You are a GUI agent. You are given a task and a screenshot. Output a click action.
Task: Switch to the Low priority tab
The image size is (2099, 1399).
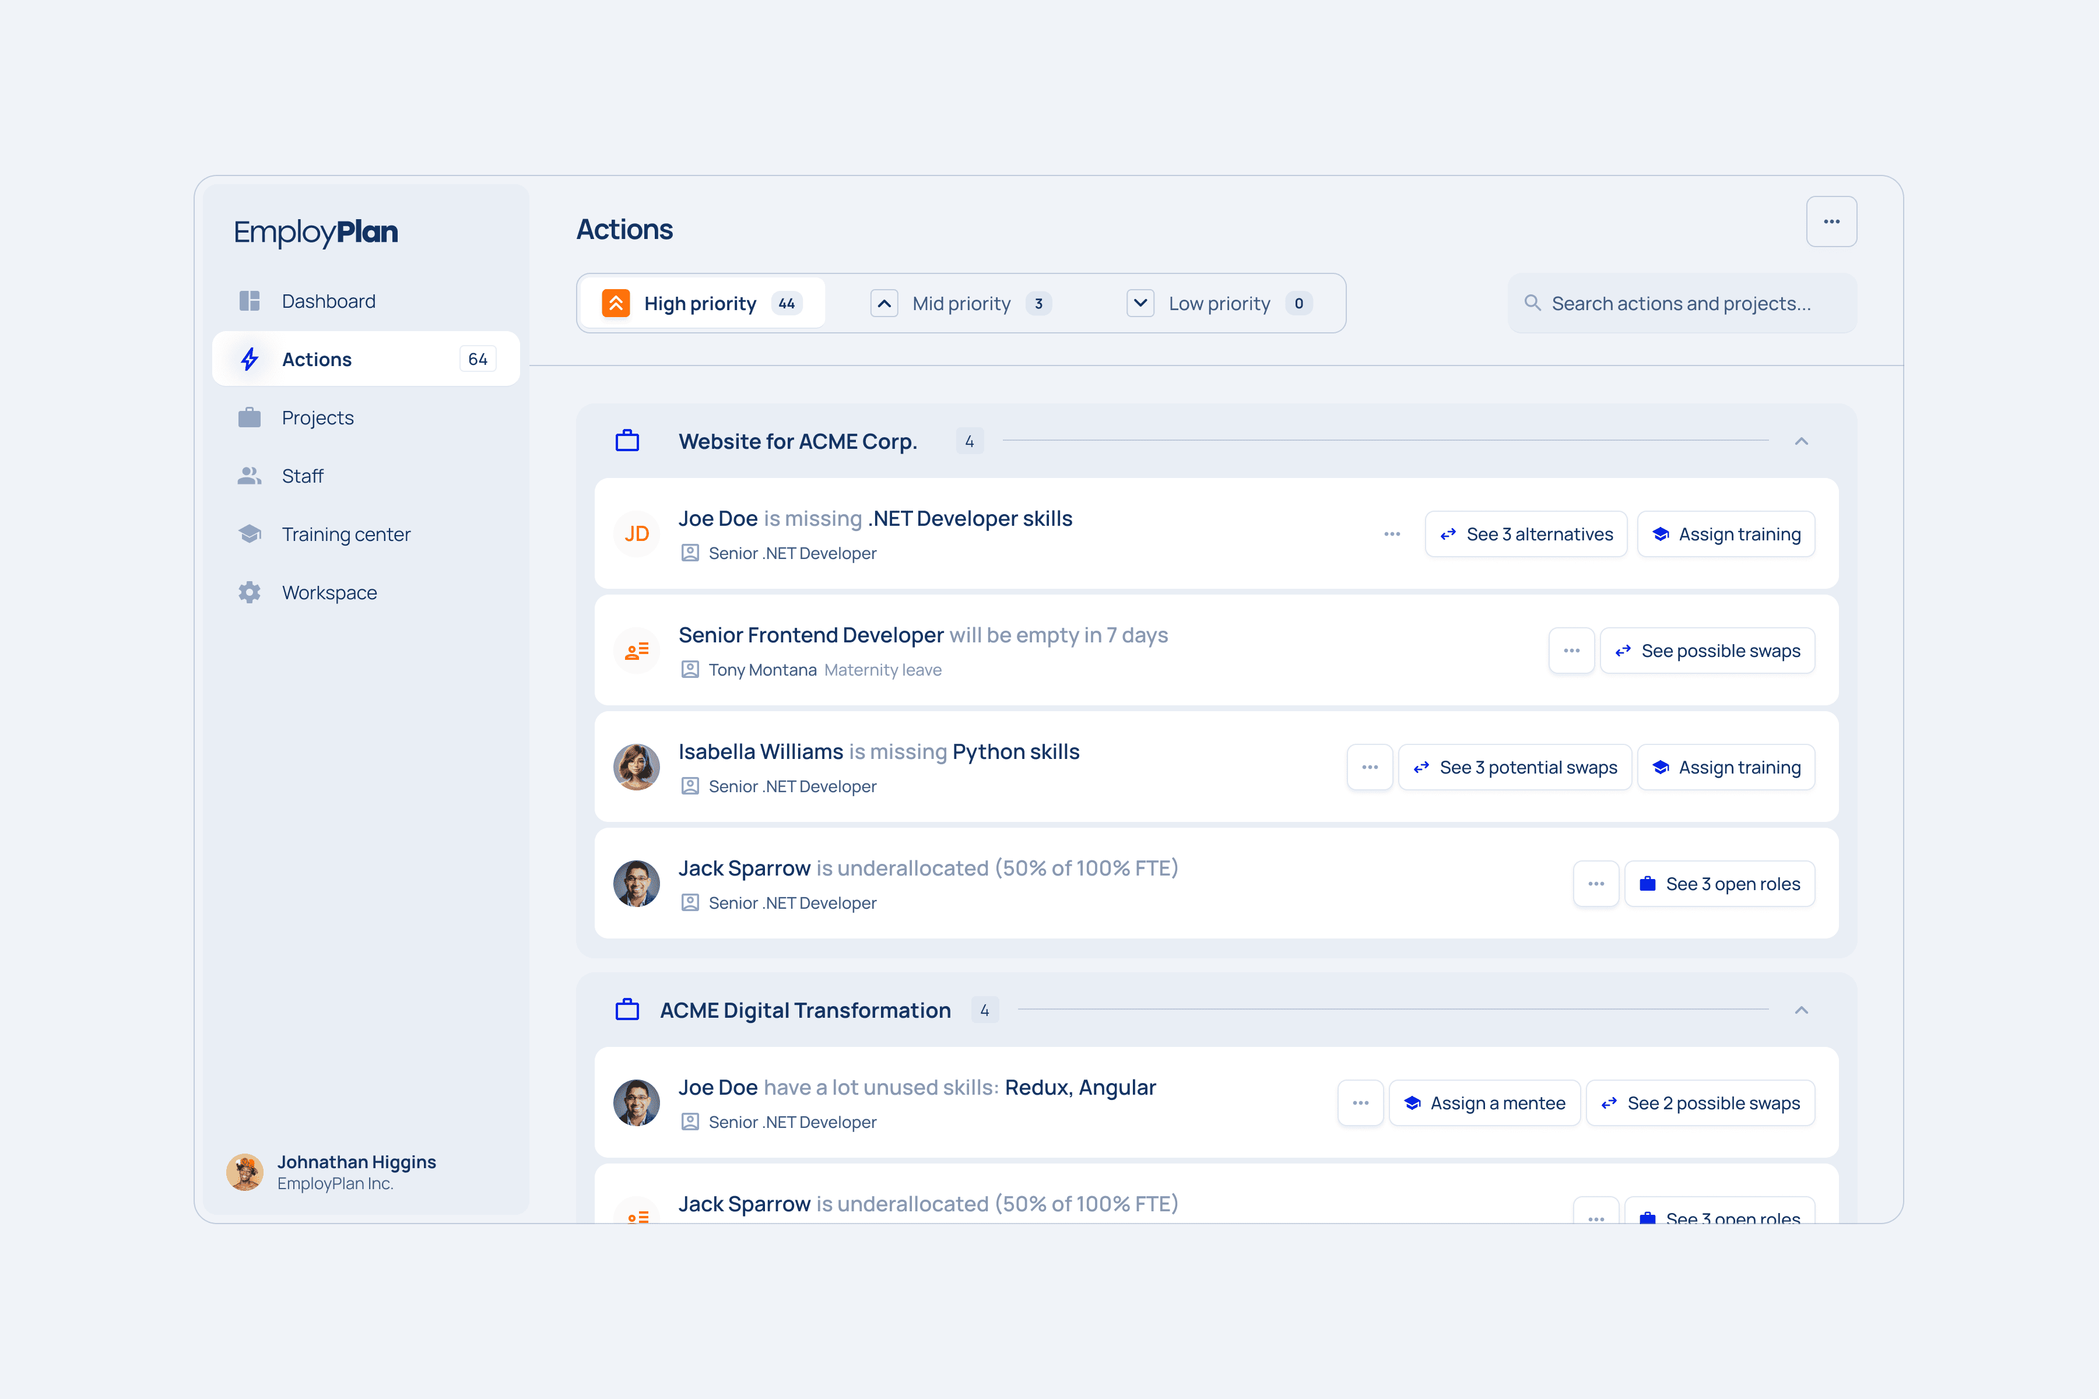coord(1218,303)
